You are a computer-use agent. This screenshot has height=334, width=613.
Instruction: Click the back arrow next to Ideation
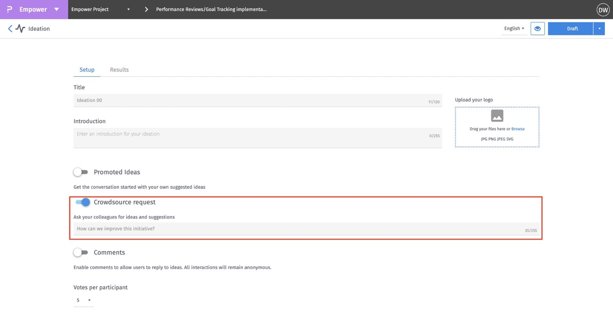tap(10, 29)
